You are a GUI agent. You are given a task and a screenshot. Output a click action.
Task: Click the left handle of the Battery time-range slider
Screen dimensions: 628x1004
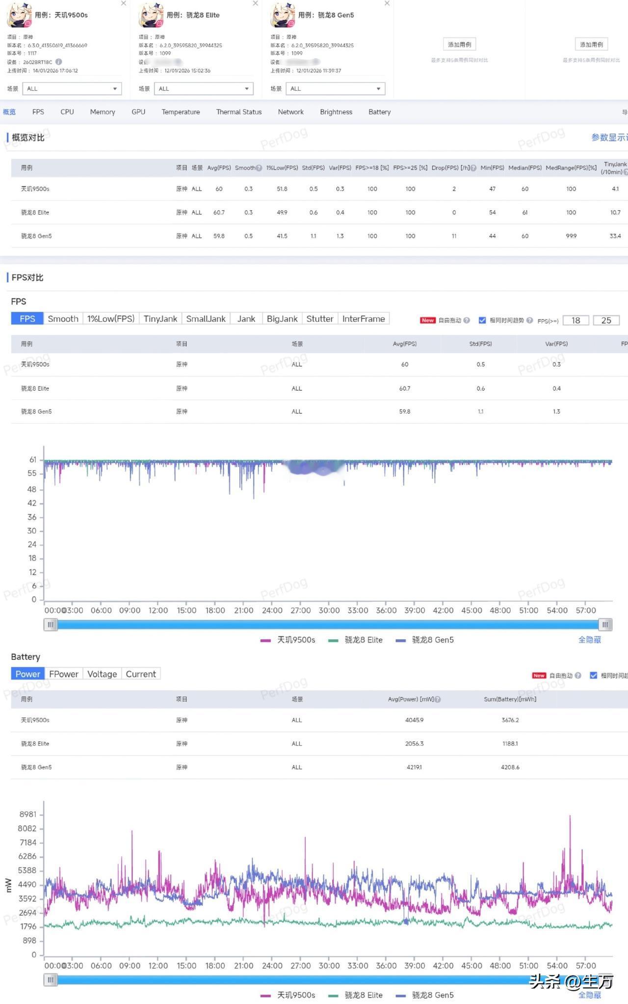click(51, 980)
